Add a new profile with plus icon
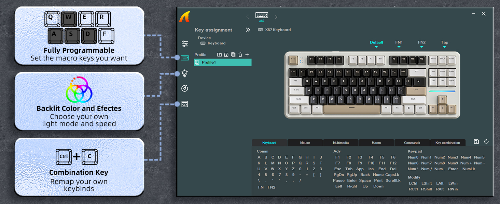The height and width of the screenshot is (204, 500). [x=247, y=54]
